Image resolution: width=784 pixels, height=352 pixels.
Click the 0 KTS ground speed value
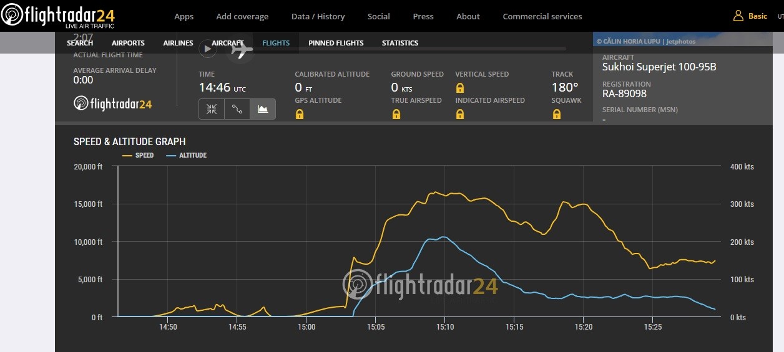[401, 87]
